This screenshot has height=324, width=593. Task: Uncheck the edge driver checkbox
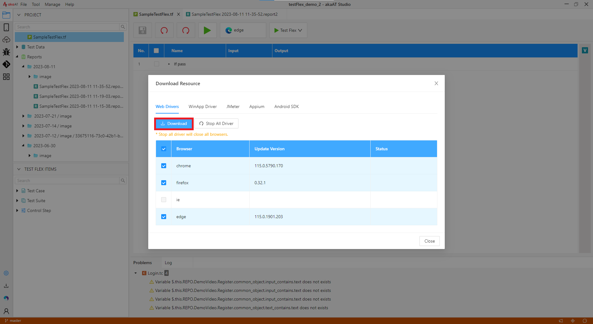tap(164, 217)
